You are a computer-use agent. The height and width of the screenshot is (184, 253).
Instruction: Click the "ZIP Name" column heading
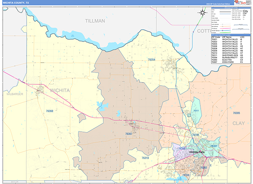(x=227, y=37)
